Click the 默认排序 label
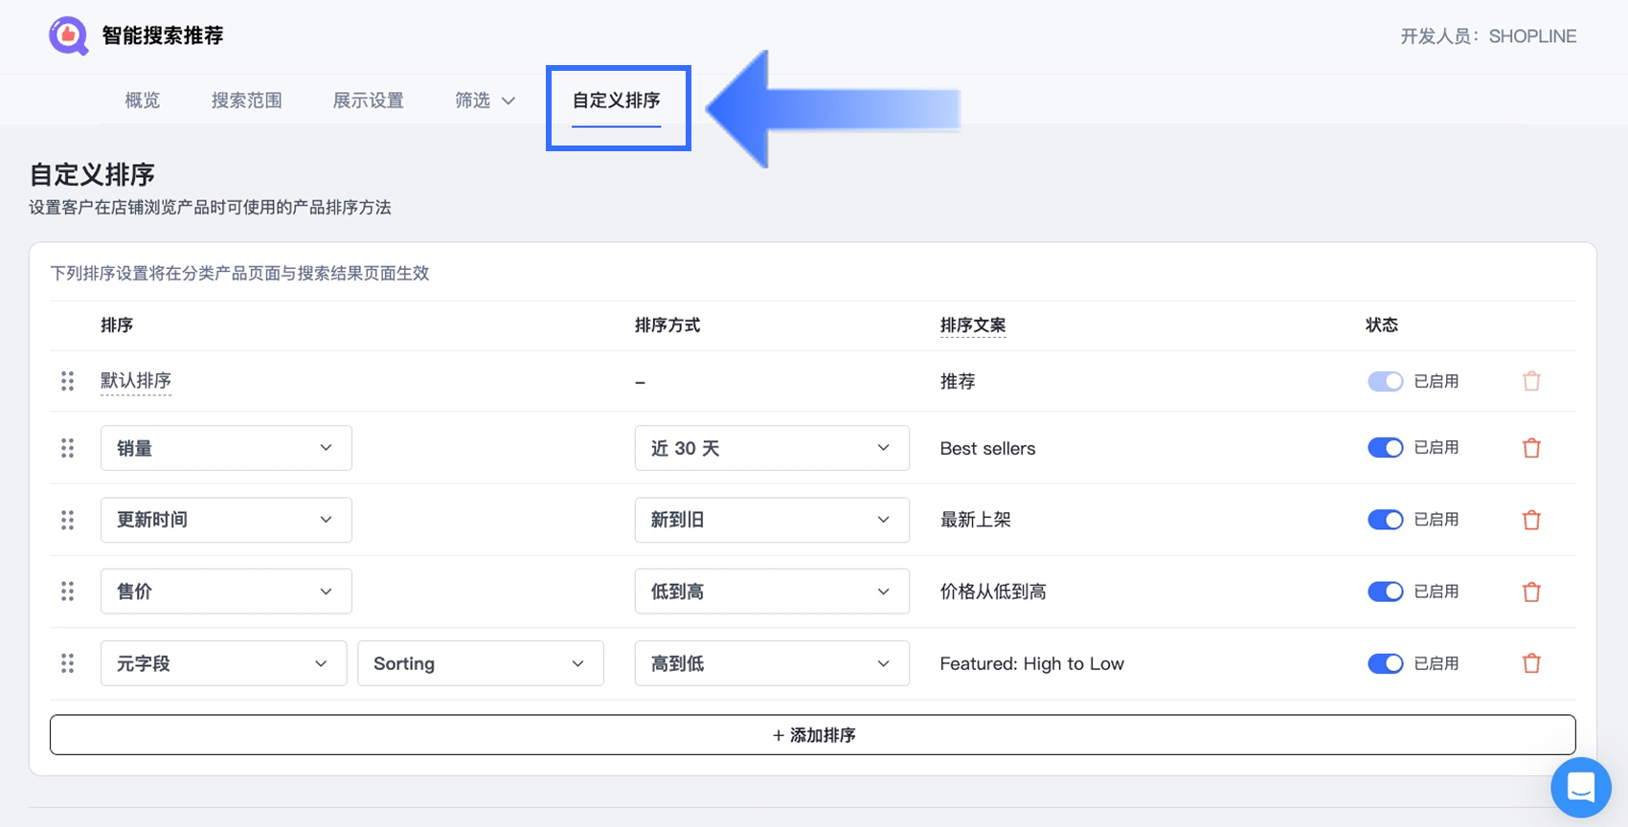This screenshot has height=827, width=1628. pyautogui.click(x=136, y=381)
